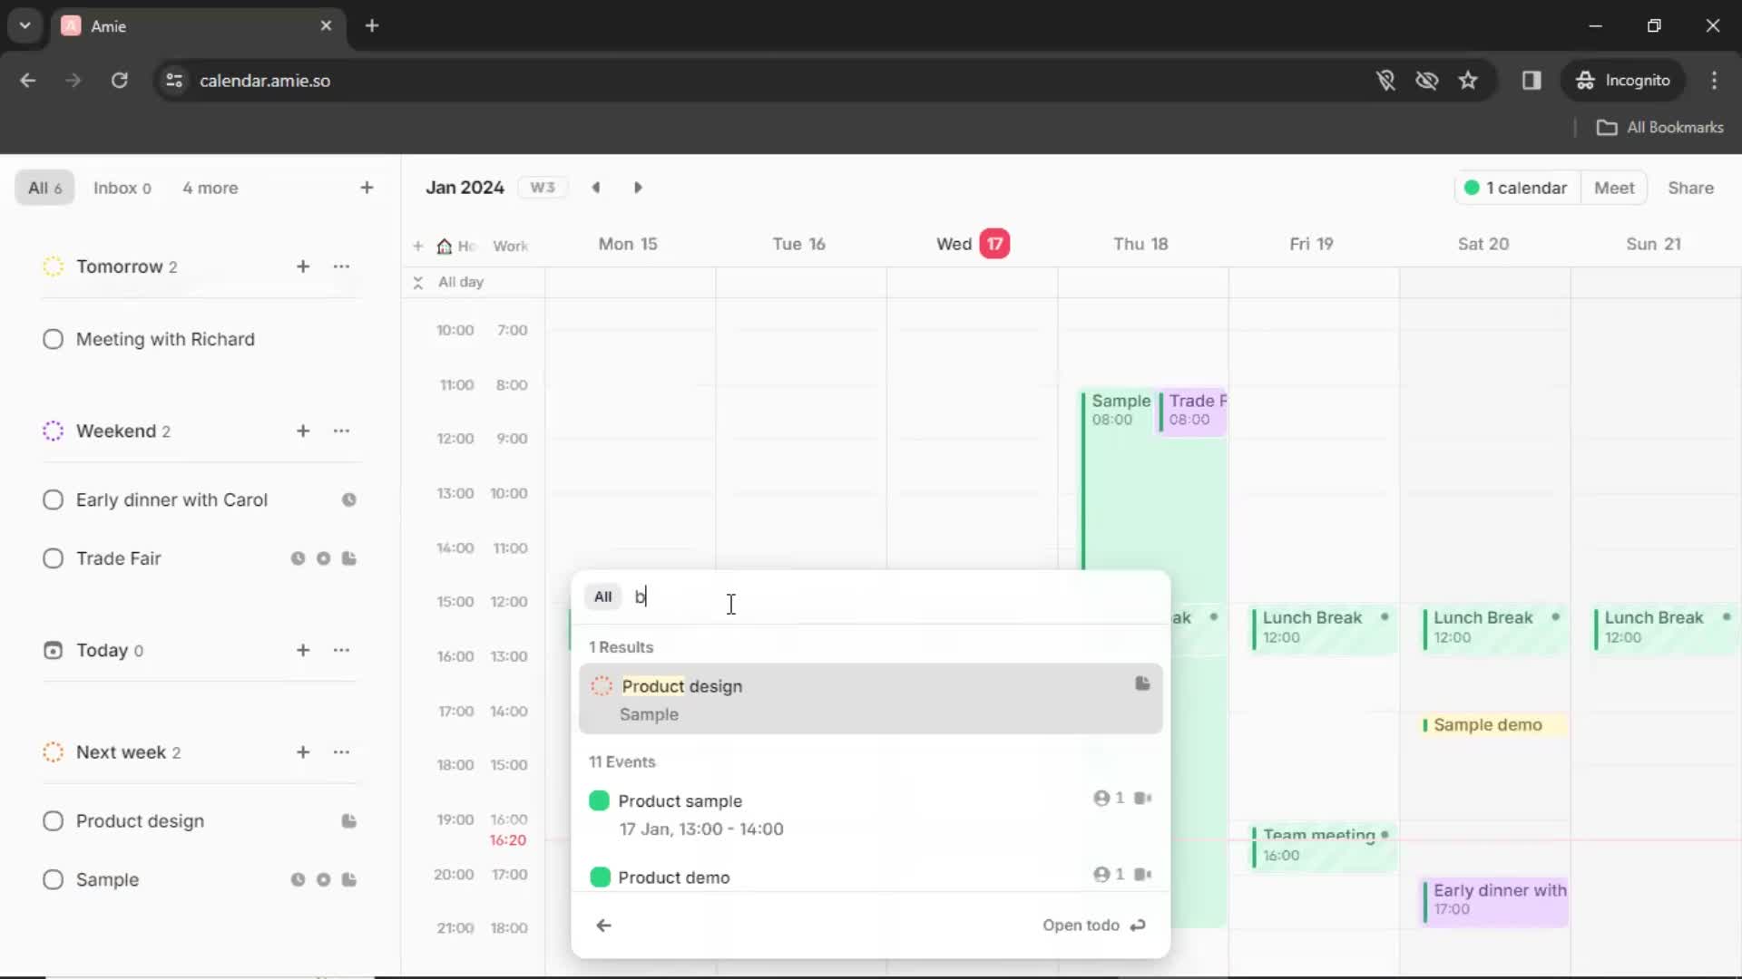
Task: Select the All filter tab in search panel
Action: click(x=603, y=596)
